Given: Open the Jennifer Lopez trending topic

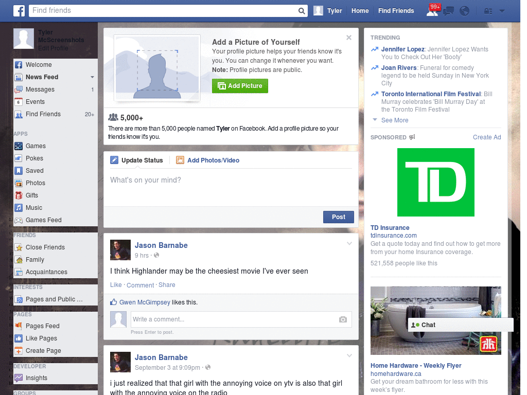Looking at the screenshot, I should [402, 49].
